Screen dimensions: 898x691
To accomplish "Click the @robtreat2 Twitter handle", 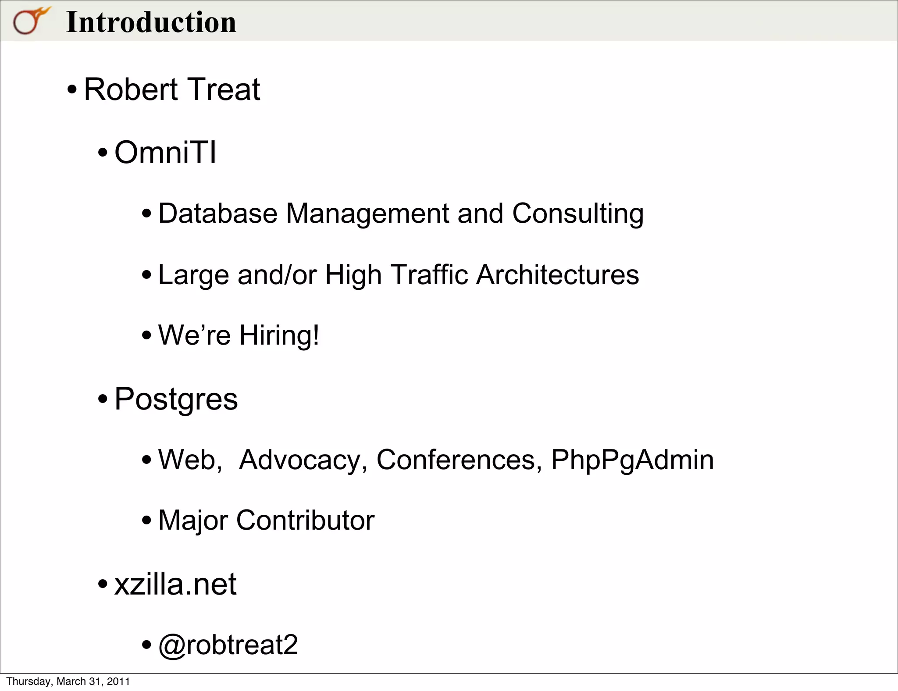I will point(228,645).
